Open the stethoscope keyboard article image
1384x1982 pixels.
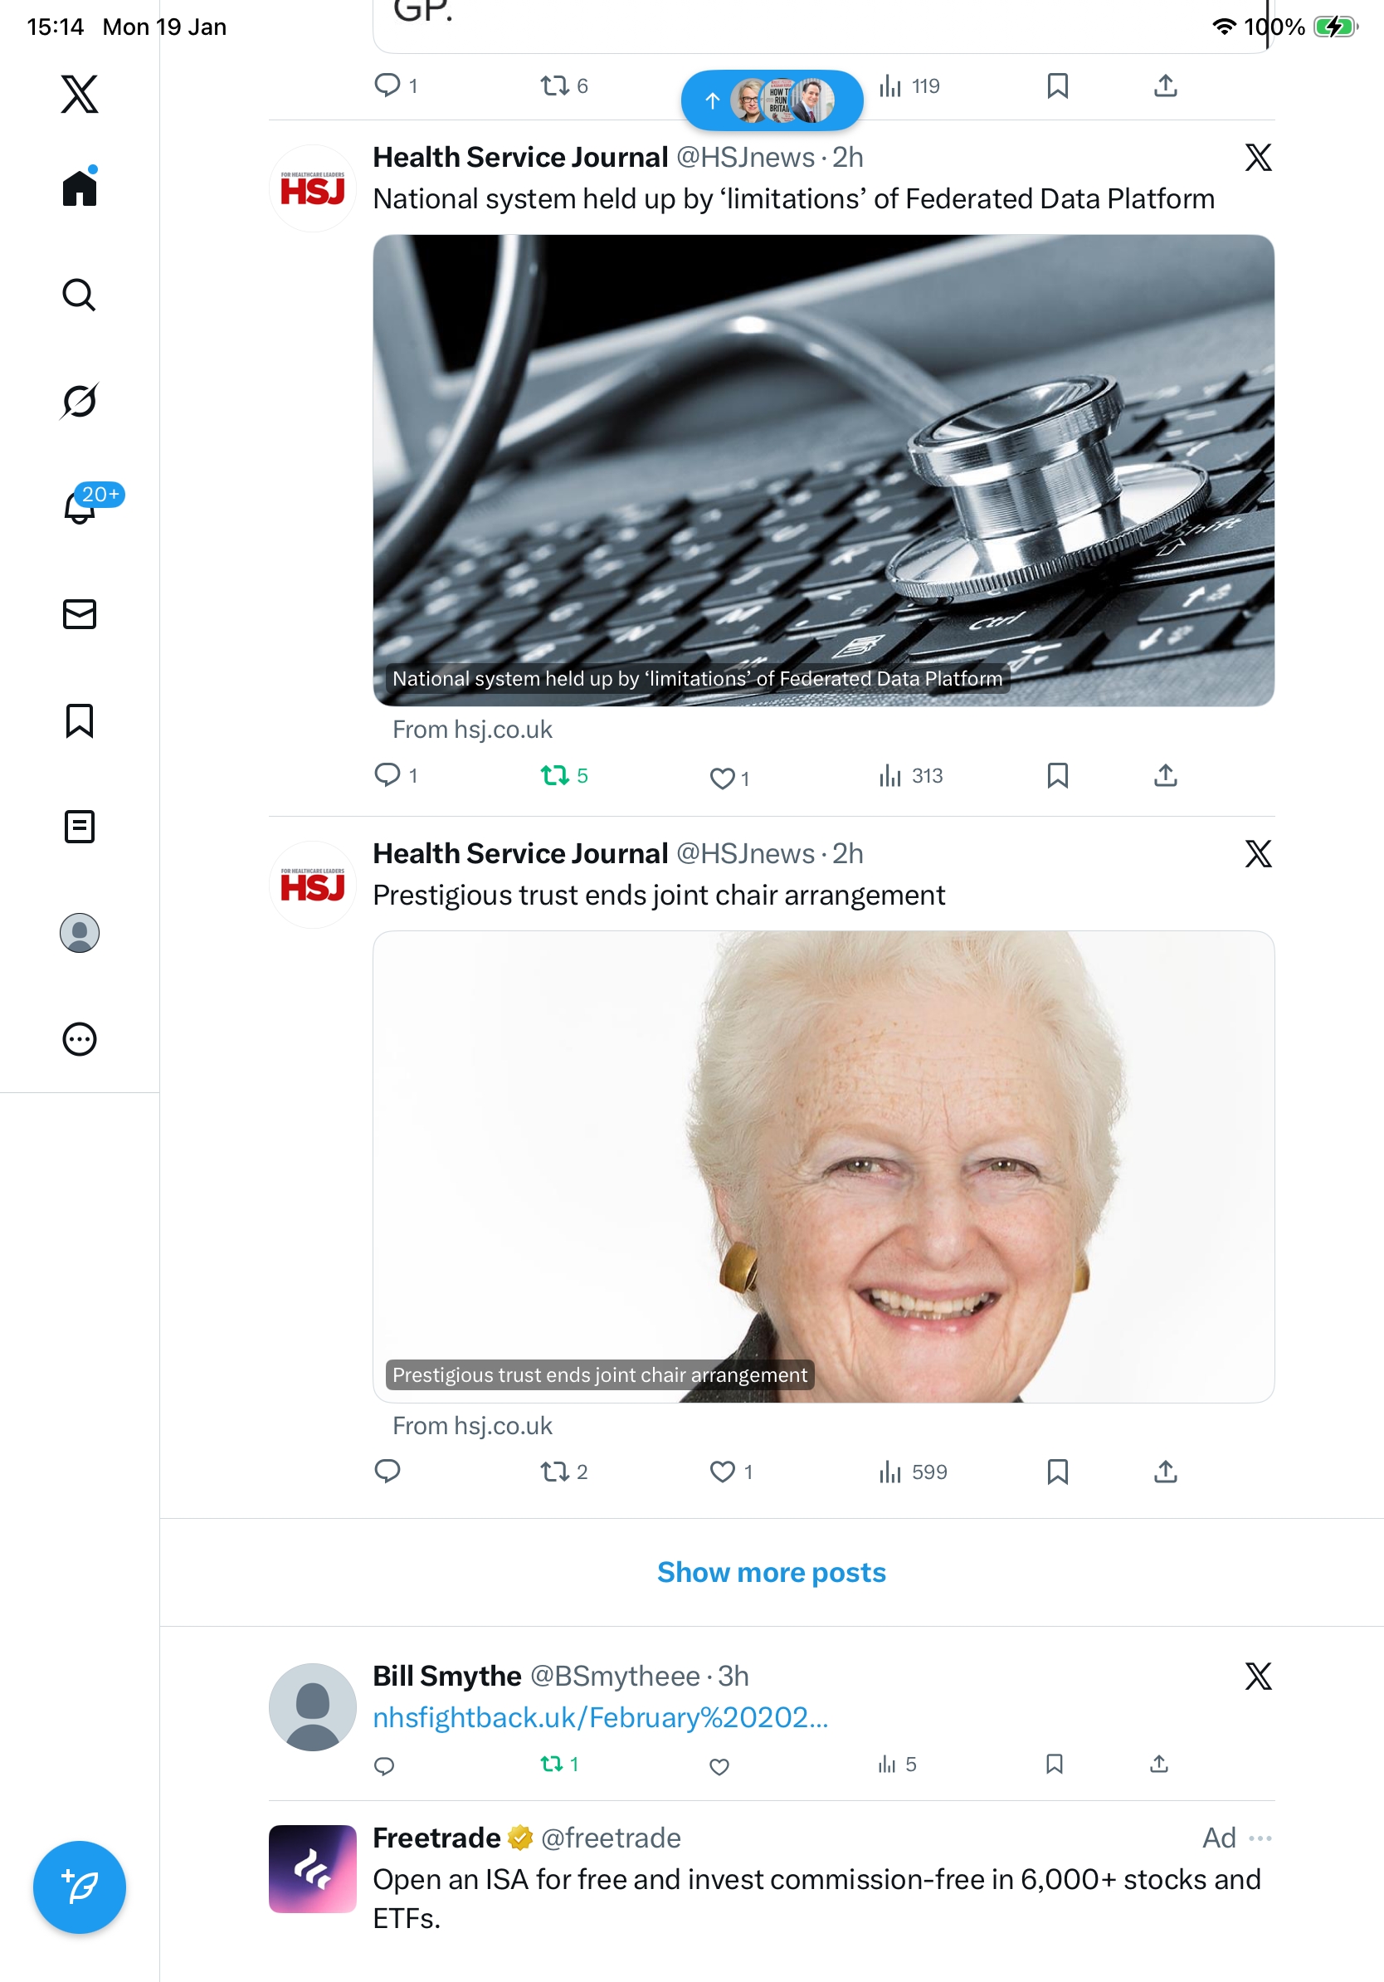[823, 471]
